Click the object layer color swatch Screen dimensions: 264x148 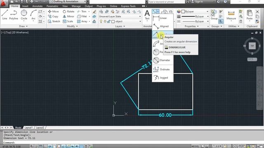pos(113,21)
